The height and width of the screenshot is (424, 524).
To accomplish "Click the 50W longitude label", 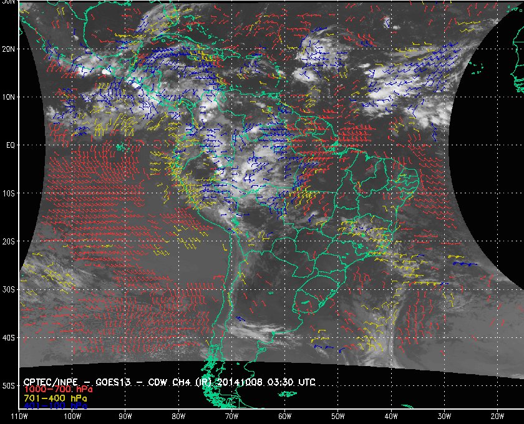I will [x=338, y=416].
